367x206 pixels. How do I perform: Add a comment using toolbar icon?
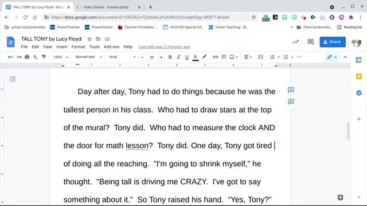point(224,57)
